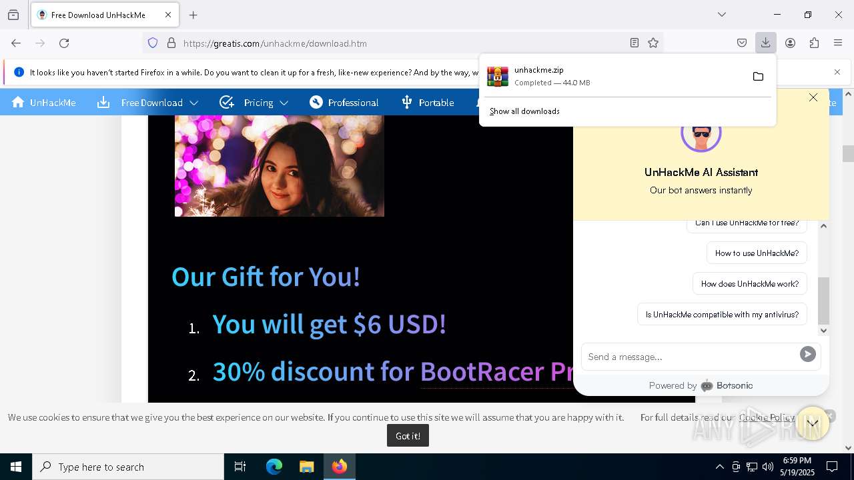Click the taskbar search box
The height and width of the screenshot is (480, 854).
[x=128, y=467]
